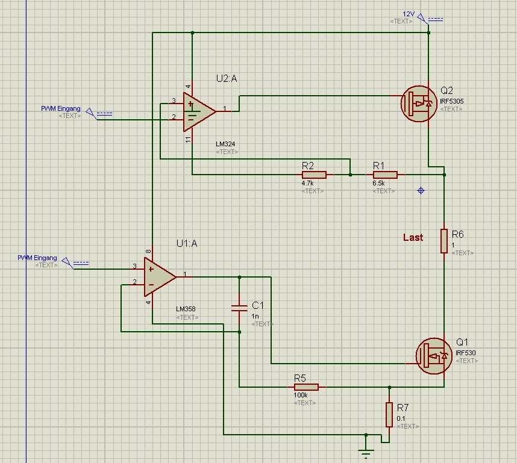
Task: Click the 12V power terminal symbol
Action: (x=429, y=19)
